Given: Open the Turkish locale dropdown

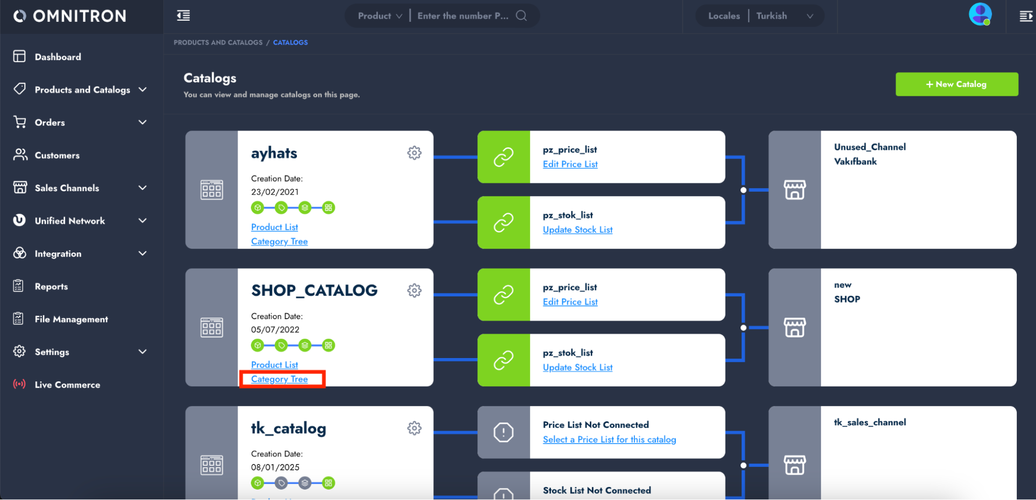Looking at the screenshot, I should [784, 16].
